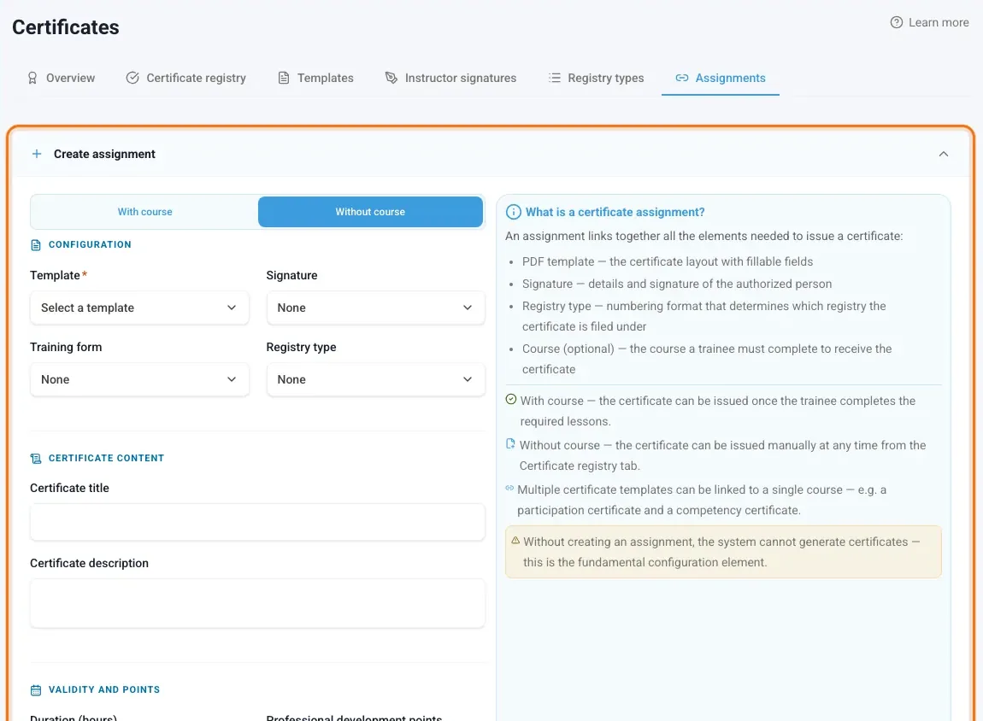Click the Create assignment header title
Viewport: 983px width, 721px height.
click(x=104, y=154)
